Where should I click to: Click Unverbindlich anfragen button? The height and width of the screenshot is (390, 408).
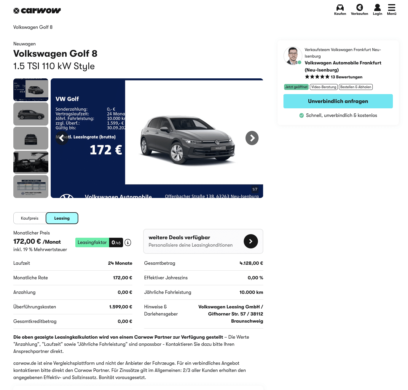tap(338, 101)
